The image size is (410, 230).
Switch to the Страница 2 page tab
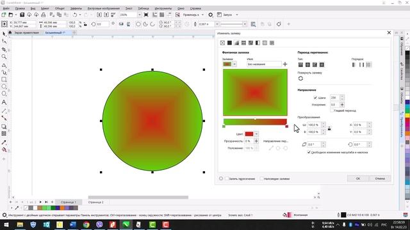coord(95,202)
